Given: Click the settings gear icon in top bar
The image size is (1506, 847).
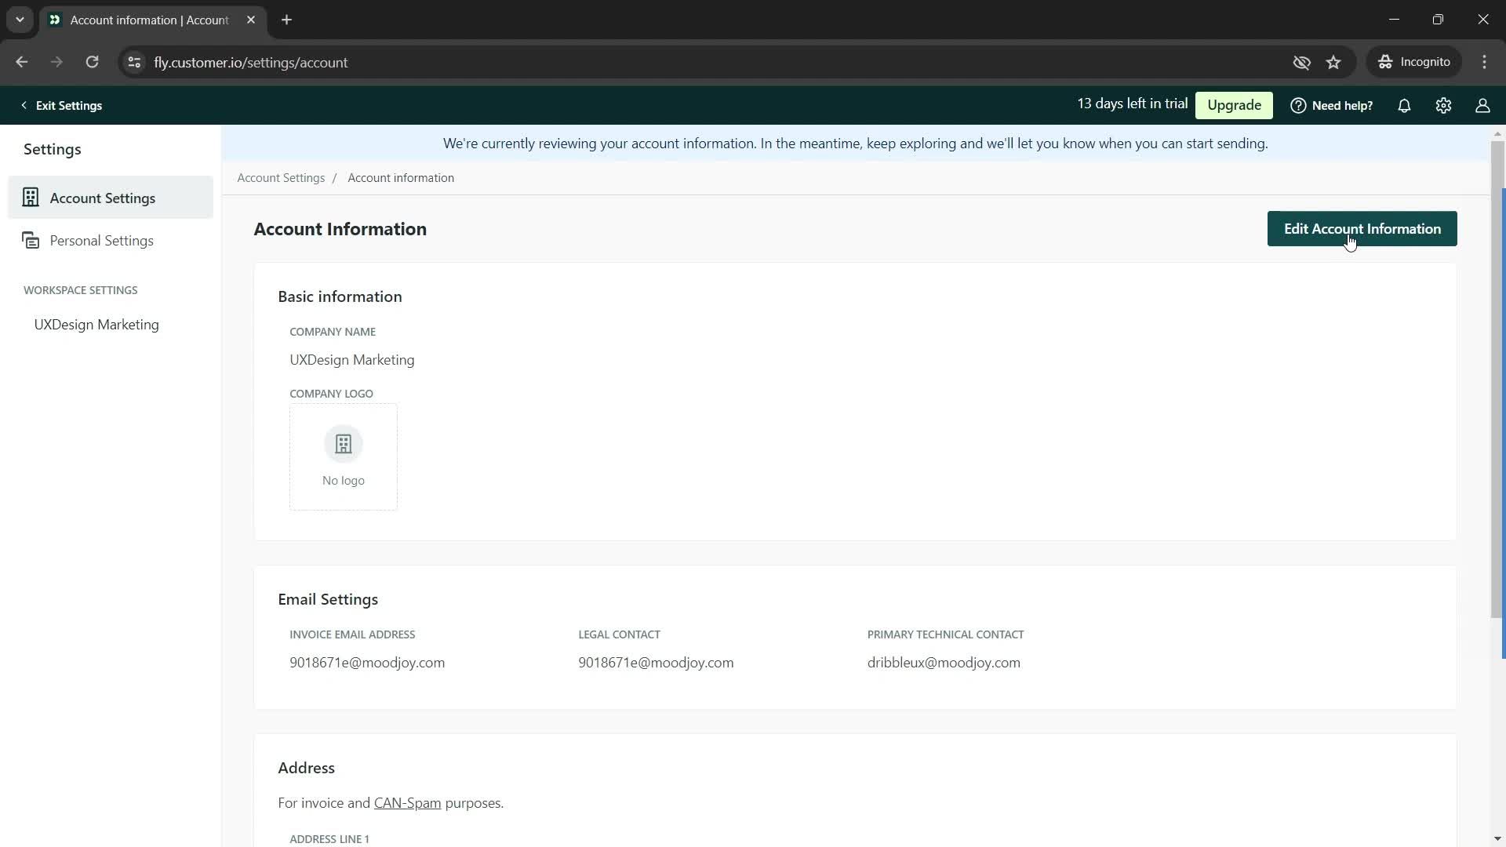Looking at the screenshot, I should [x=1444, y=104].
